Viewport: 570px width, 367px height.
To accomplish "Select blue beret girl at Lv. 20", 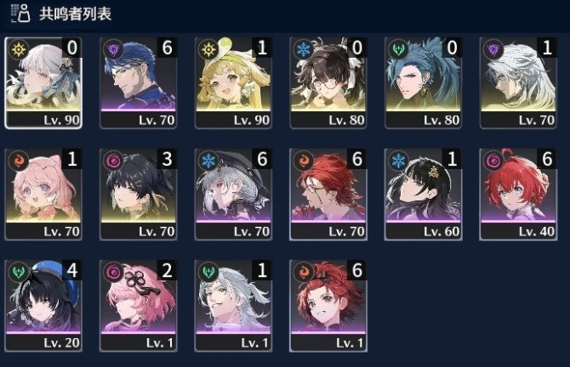I will (x=43, y=306).
